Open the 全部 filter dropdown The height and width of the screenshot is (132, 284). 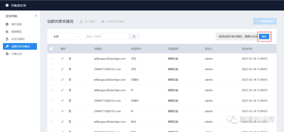(x=67, y=37)
